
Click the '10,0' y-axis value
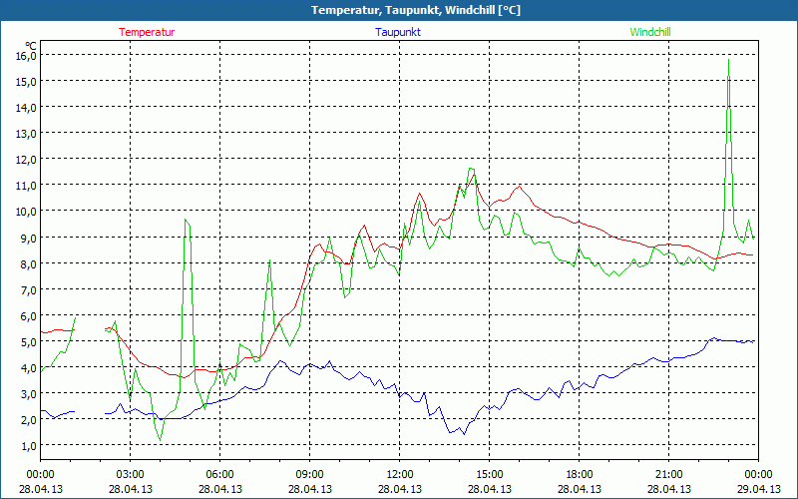(26, 212)
